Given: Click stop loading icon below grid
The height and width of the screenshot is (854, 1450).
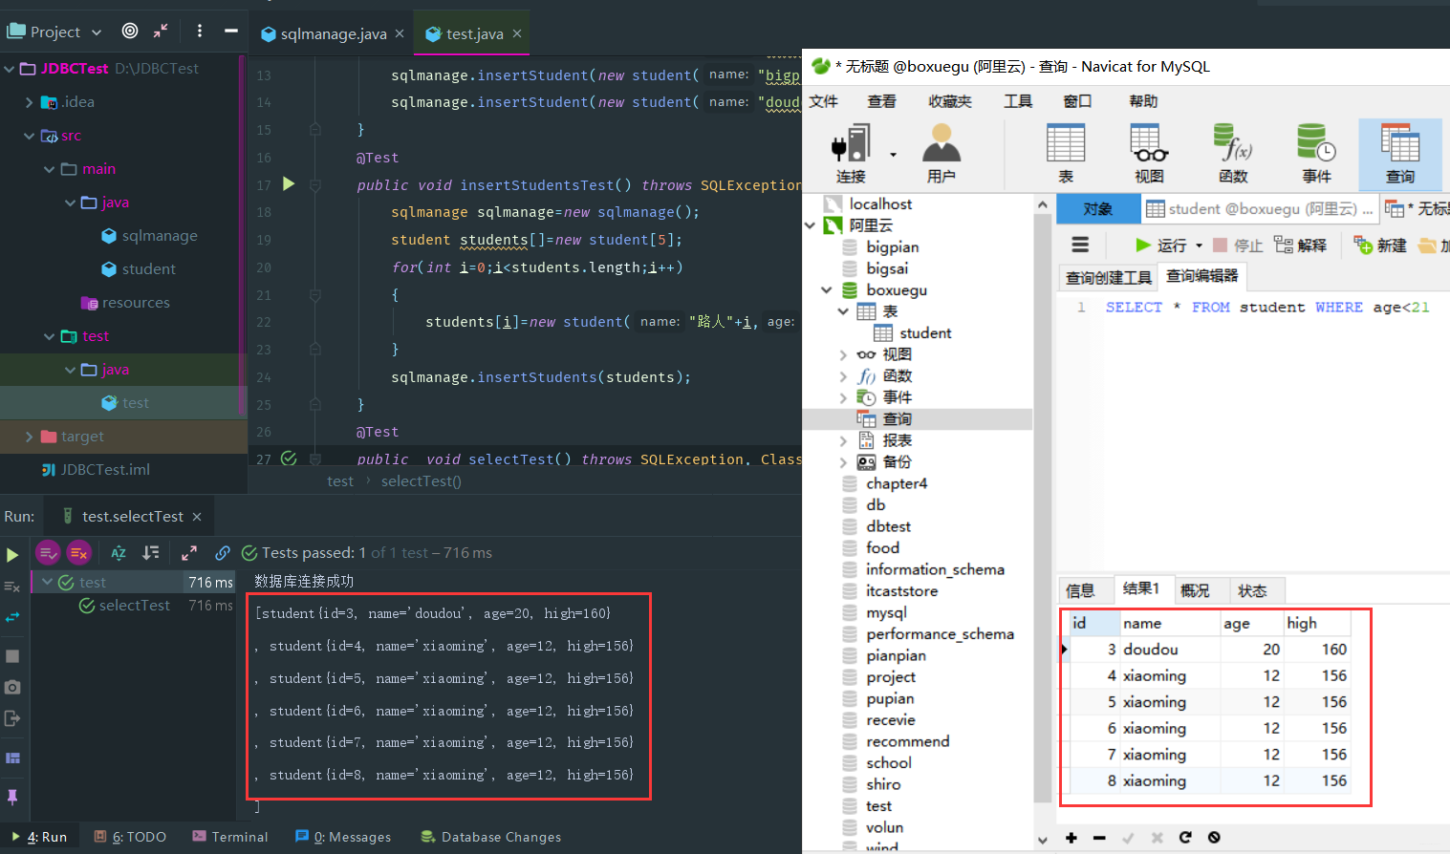Looking at the screenshot, I should 1214,838.
